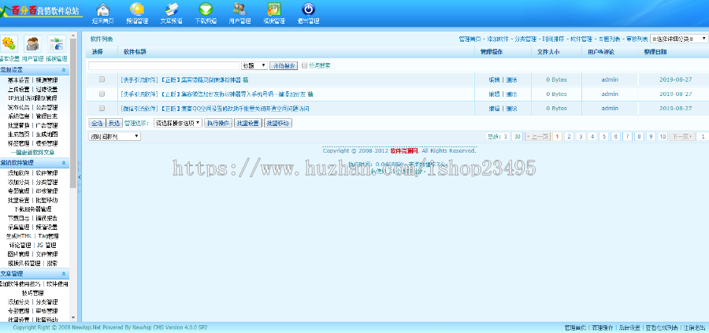
Task: Click the 执行操作 button
Action: [218, 123]
